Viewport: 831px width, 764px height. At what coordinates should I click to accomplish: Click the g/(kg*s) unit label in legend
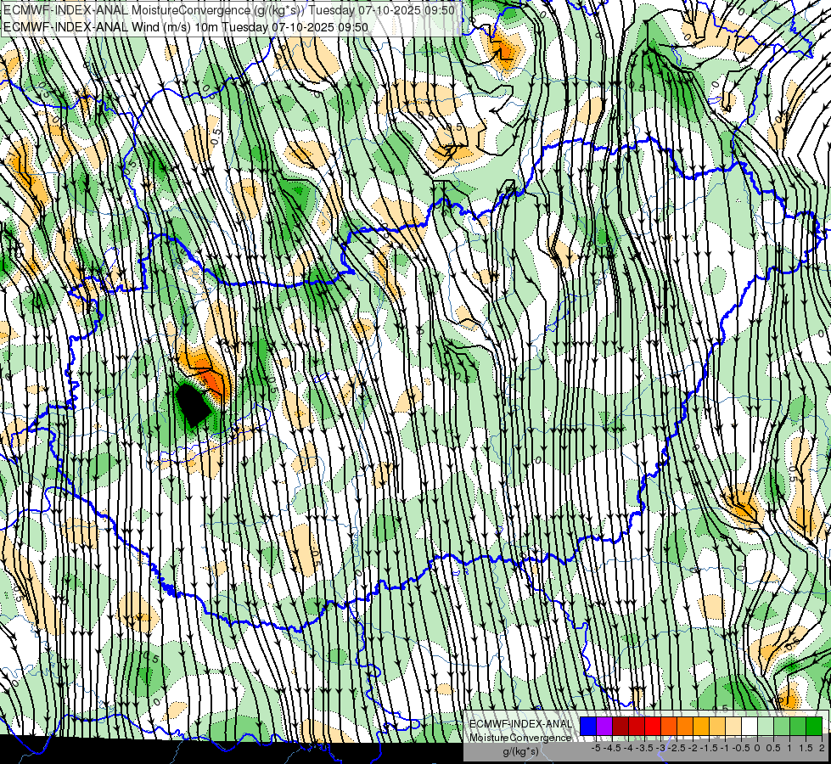click(521, 752)
